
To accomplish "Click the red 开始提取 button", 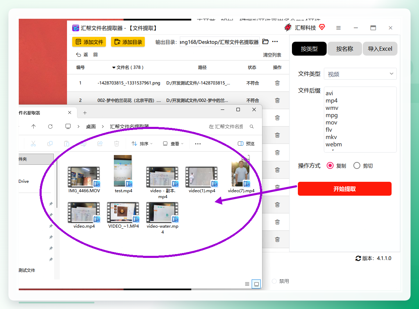I will point(345,189).
